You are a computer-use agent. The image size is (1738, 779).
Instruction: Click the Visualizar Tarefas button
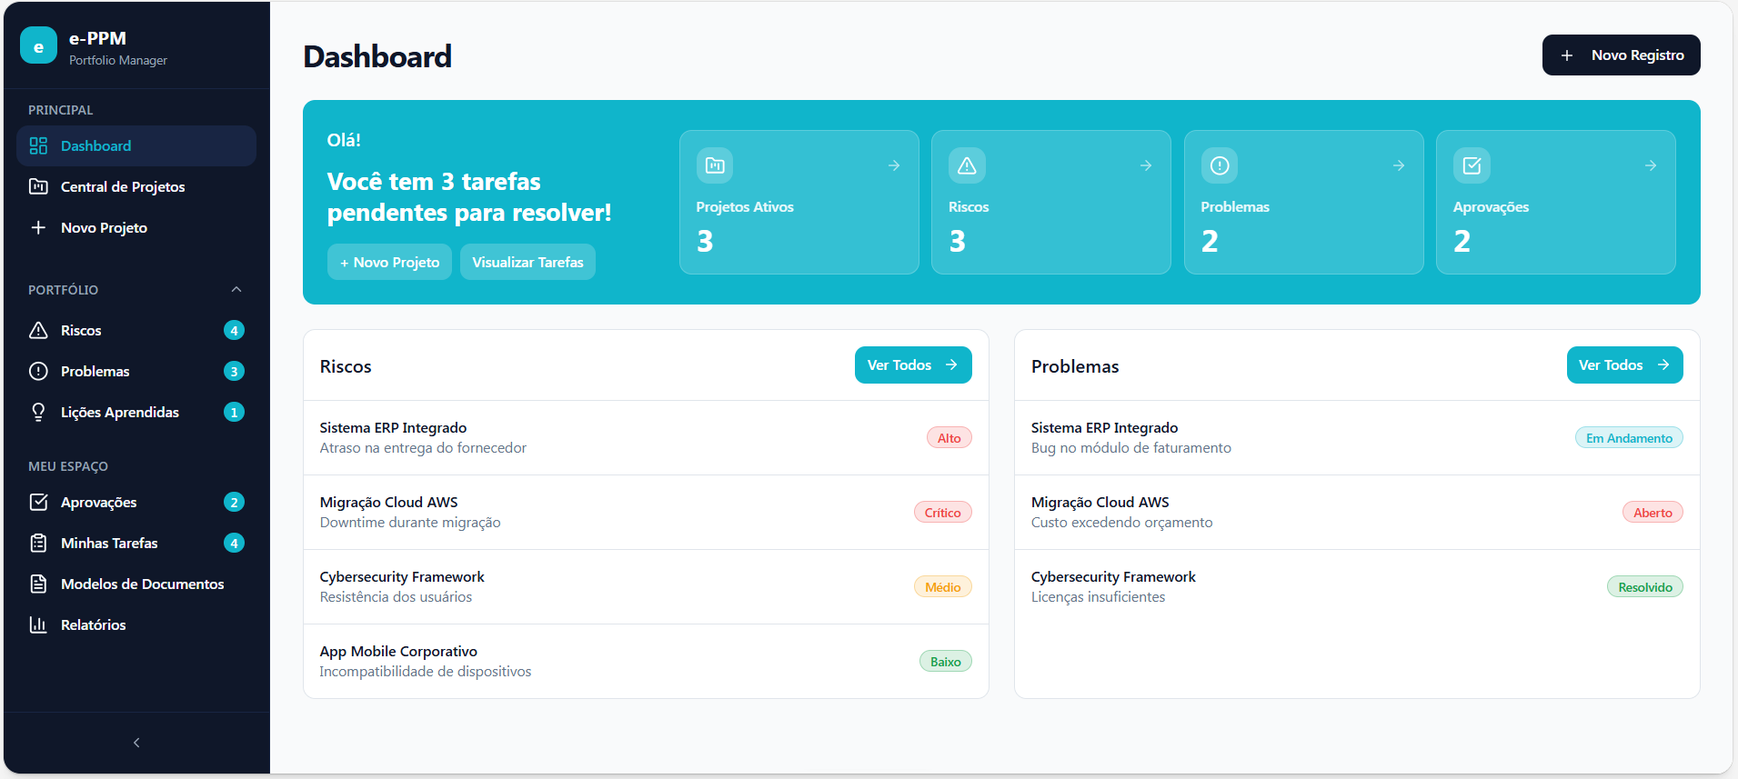pyautogui.click(x=527, y=262)
